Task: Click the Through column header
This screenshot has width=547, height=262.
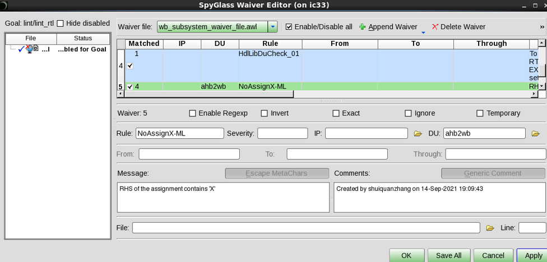Action: [492, 44]
